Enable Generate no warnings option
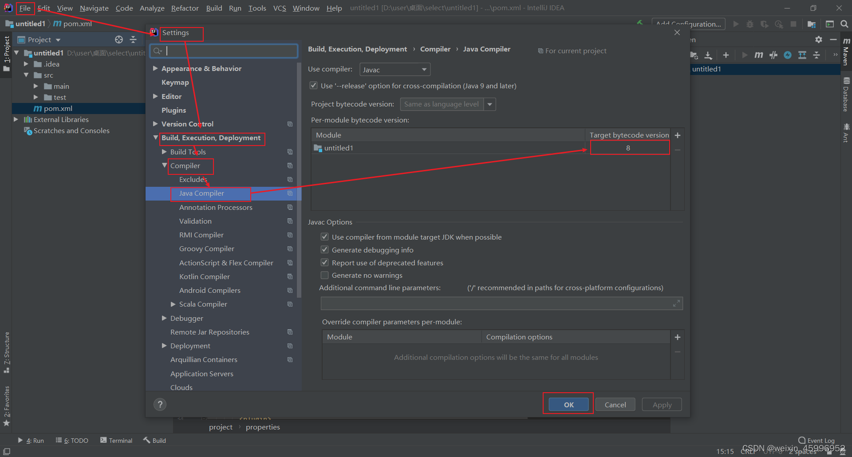The width and height of the screenshot is (852, 457). [x=325, y=275]
